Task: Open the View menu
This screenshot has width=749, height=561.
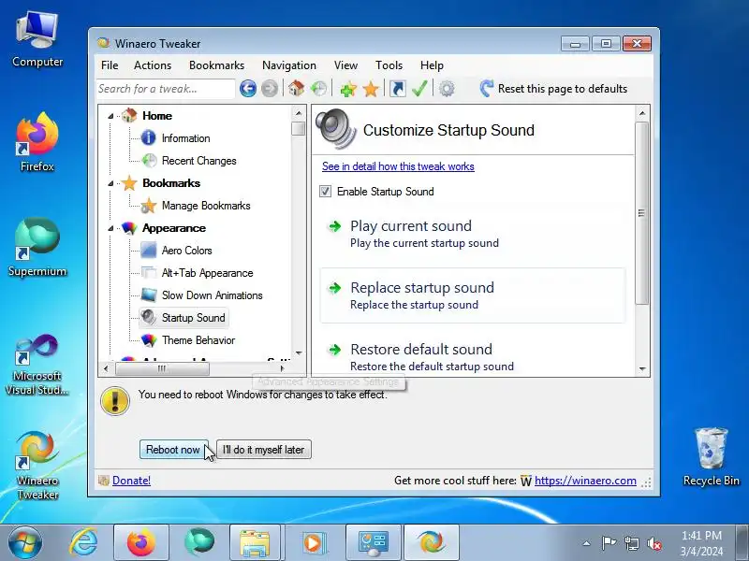Action: pyautogui.click(x=345, y=65)
